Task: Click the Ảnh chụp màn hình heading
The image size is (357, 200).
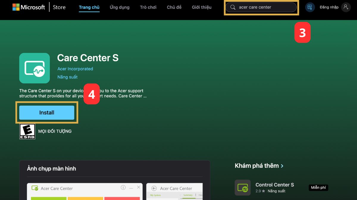Action: (x=51, y=169)
